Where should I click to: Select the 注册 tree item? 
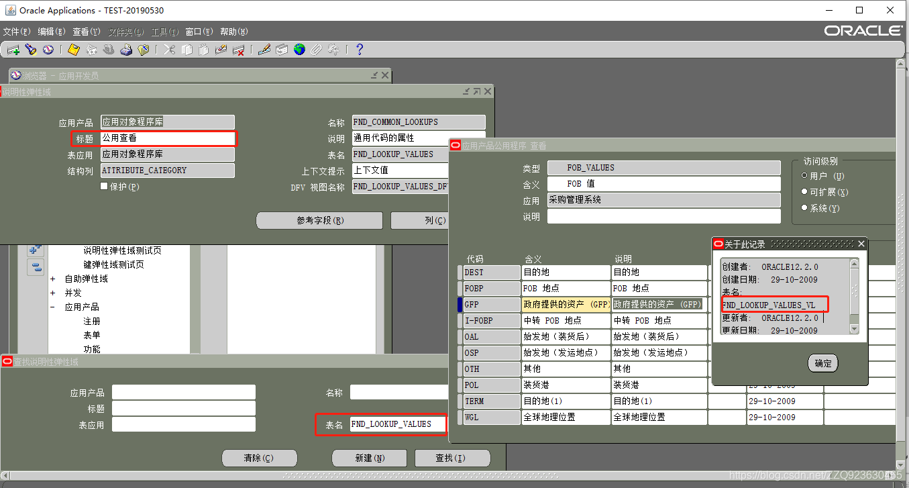coord(92,321)
